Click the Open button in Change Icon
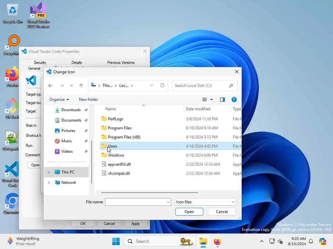This screenshot has width=333, height=249. pos(189,212)
